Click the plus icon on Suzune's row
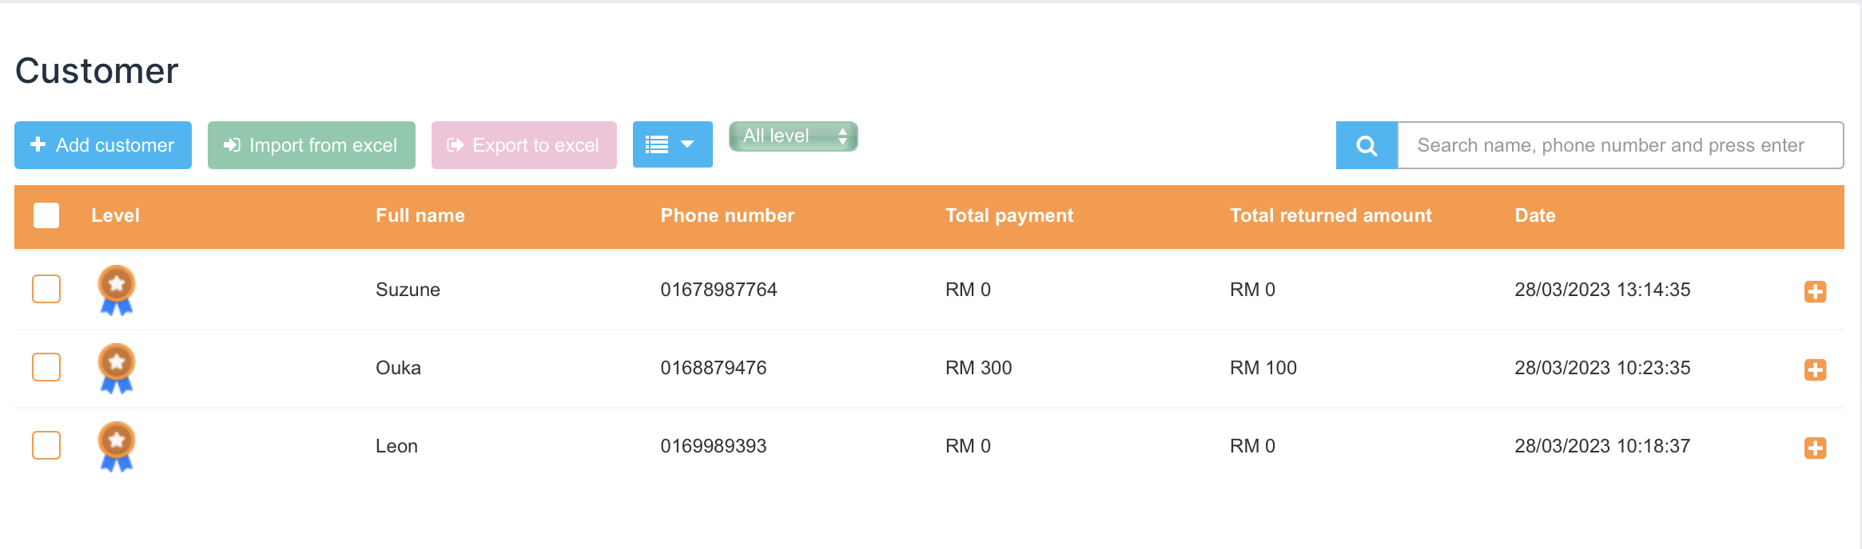 tap(1815, 291)
